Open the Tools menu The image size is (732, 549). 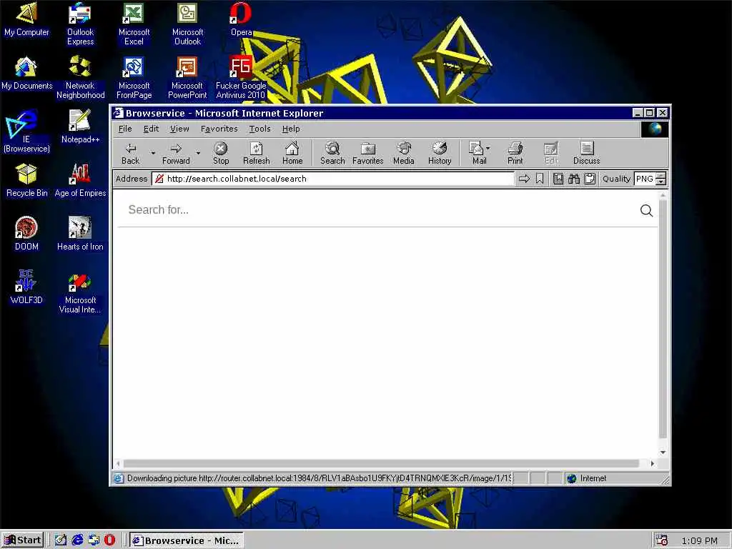point(259,129)
